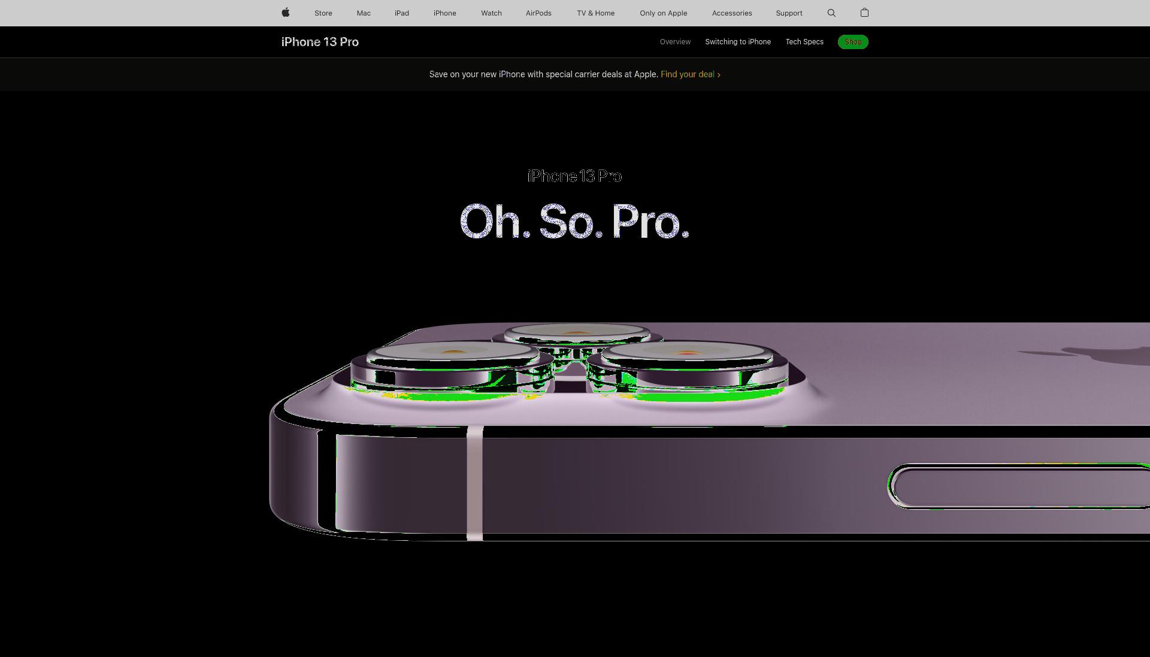Viewport: 1150px width, 657px height.
Task: Select Watch in the top menu
Action: pos(491,13)
